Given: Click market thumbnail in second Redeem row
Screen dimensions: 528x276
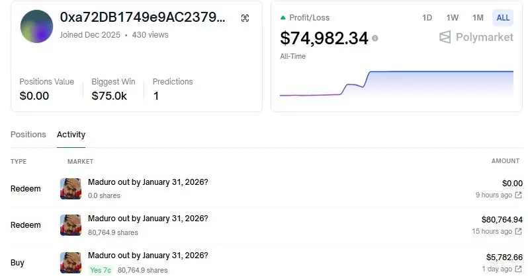Looking at the screenshot, I should coord(70,225).
